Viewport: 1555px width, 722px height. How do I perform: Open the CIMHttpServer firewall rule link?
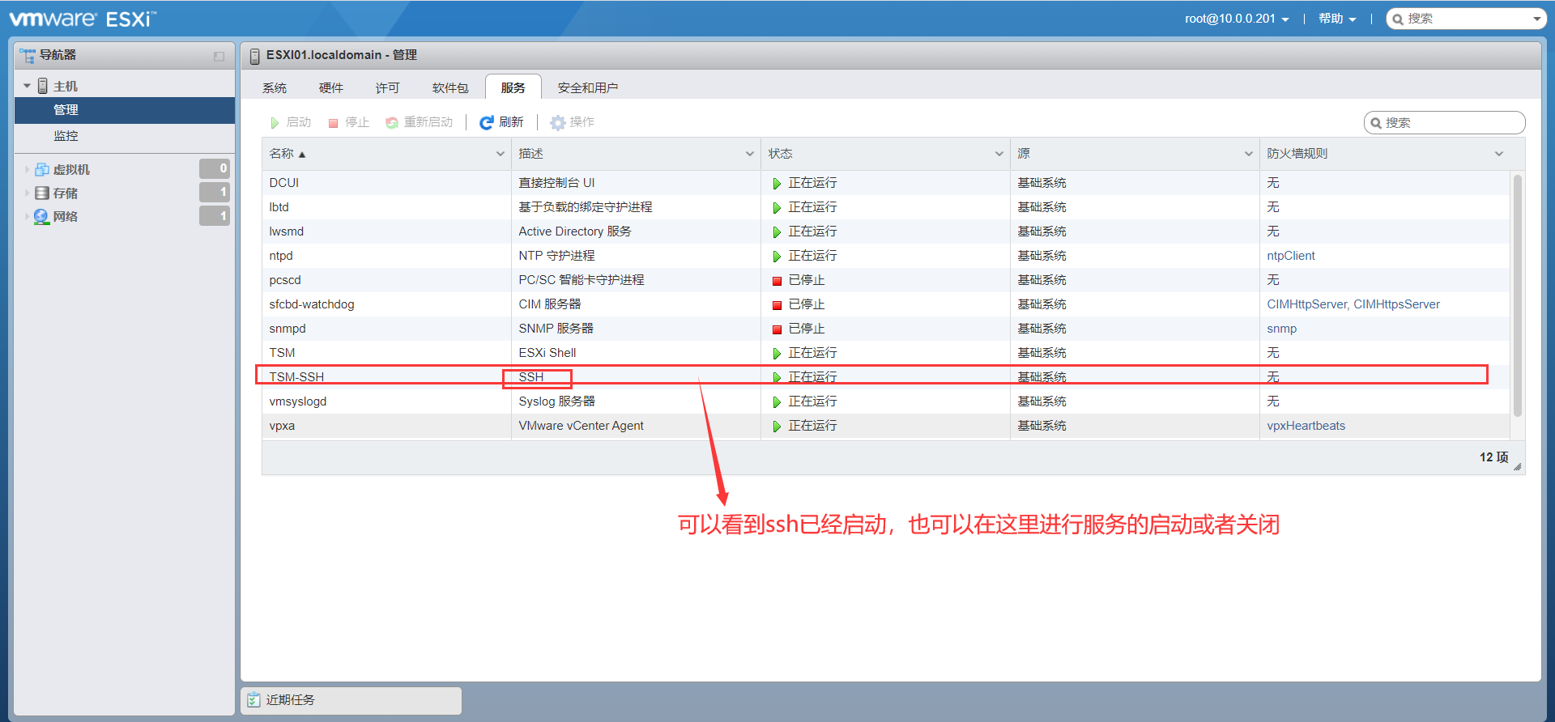[x=1307, y=304]
